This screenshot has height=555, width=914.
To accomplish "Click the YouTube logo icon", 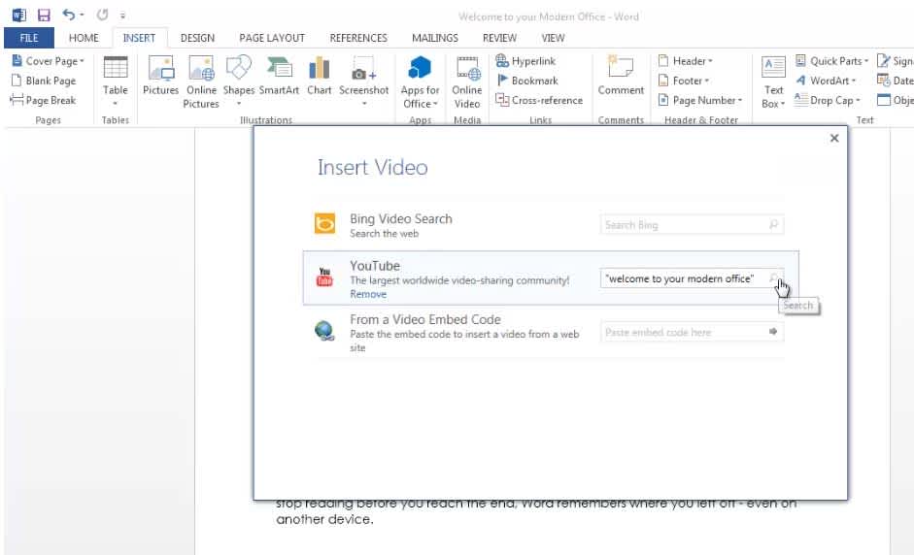I will pos(324,277).
